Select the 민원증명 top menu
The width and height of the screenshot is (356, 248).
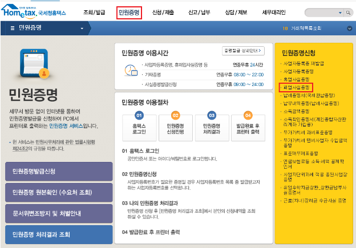129,12
